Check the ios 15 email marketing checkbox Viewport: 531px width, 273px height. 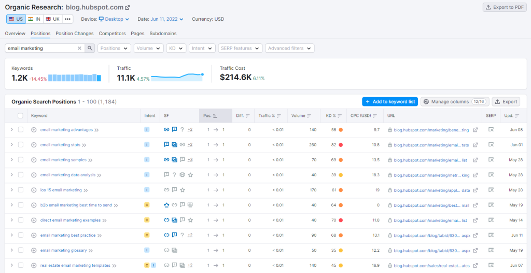pos(21,190)
